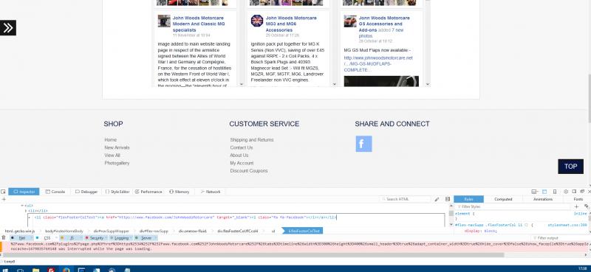The height and width of the screenshot is (272, 591).
Task: Click the separate window devtools icon
Action: (x=582, y=191)
